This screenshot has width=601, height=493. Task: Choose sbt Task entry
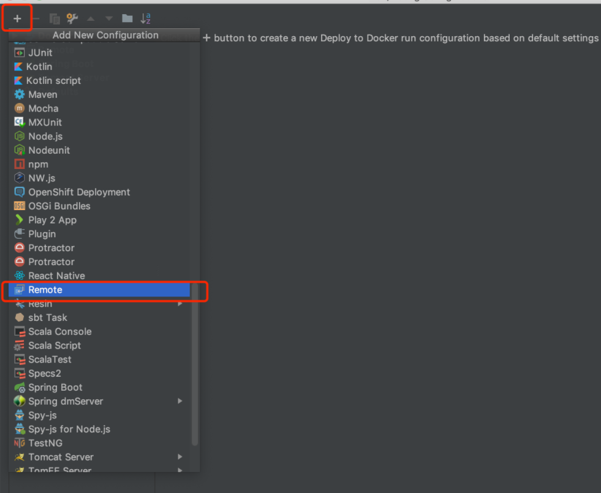point(99,318)
